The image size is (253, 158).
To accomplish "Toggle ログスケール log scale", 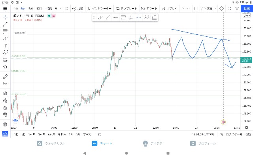I will coord(234,134).
